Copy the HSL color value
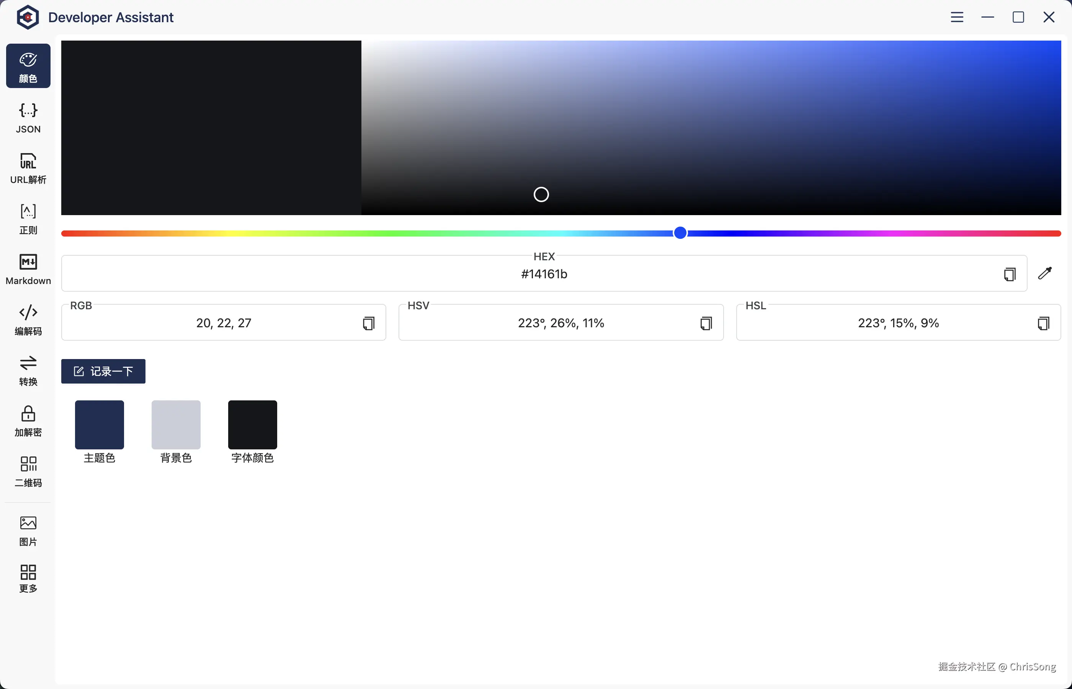 (1043, 323)
